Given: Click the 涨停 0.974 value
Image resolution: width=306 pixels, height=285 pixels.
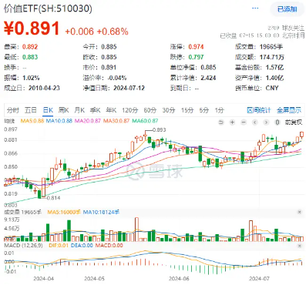Looking at the screenshot, I should tap(196, 47).
